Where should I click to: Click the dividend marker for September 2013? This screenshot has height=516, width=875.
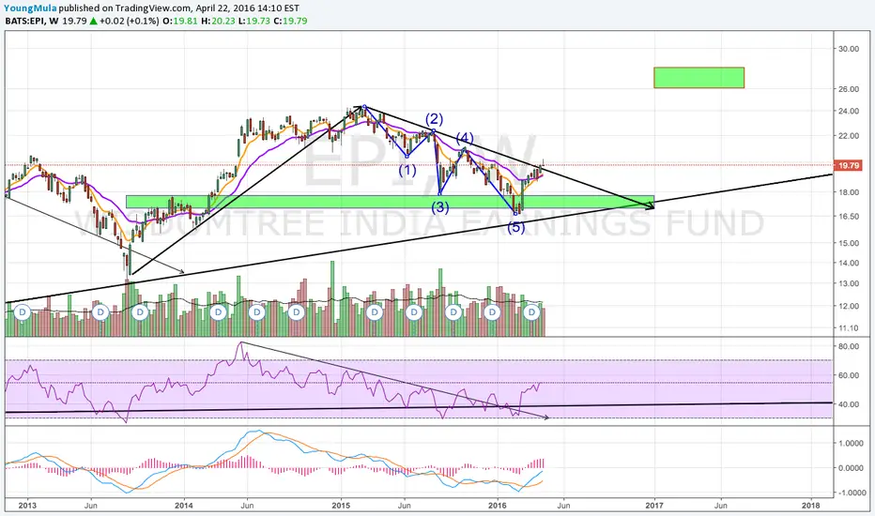[140, 311]
